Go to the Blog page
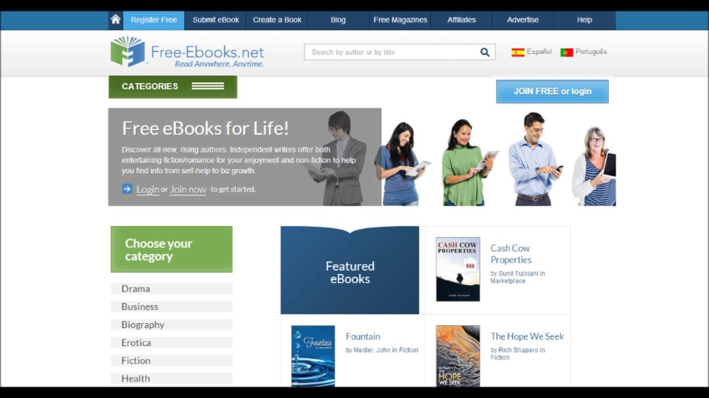This screenshot has width=709, height=398. pyautogui.click(x=338, y=20)
